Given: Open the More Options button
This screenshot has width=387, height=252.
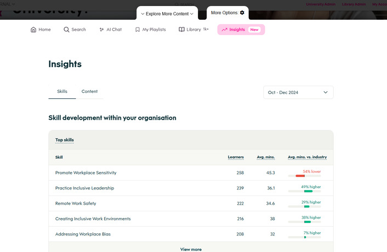Looking at the screenshot, I should (227, 13).
